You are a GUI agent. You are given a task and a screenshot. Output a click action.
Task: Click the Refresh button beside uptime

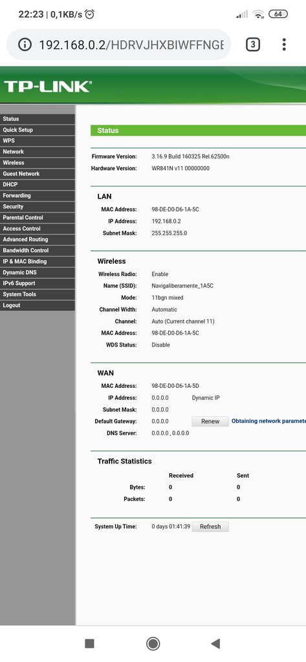pyautogui.click(x=210, y=527)
